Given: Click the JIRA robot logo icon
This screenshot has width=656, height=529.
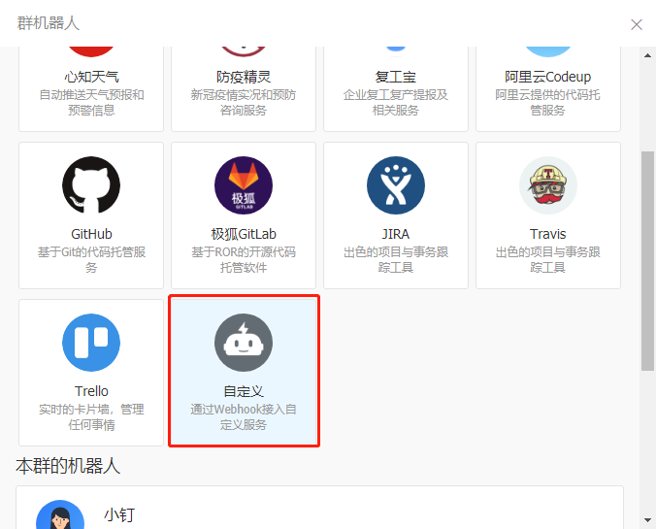Looking at the screenshot, I should click(x=396, y=185).
